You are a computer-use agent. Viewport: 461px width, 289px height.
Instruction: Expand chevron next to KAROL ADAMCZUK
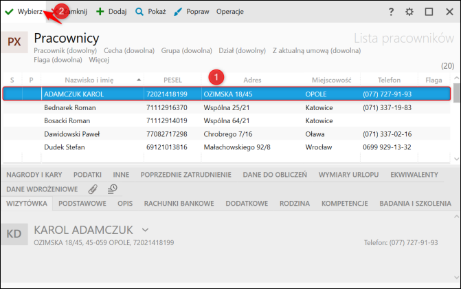[x=145, y=230]
